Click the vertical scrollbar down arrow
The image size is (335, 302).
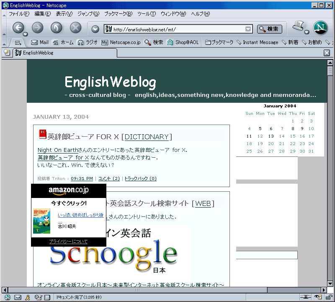pyautogui.click(x=330, y=284)
